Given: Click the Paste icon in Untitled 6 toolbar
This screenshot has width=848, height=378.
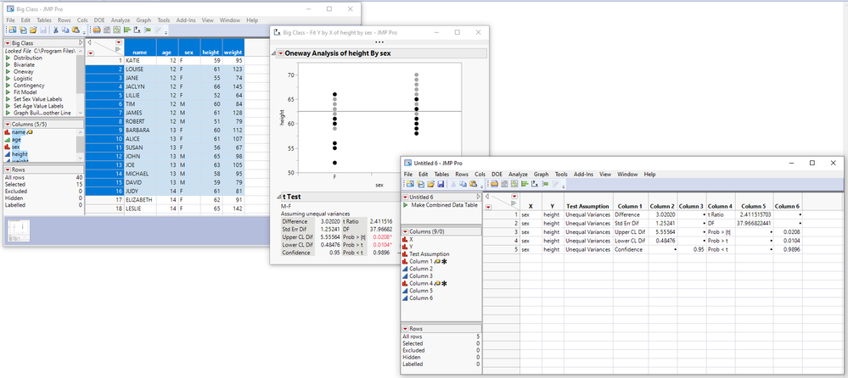Looking at the screenshot, I should pyautogui.click(x=475, y=184).
